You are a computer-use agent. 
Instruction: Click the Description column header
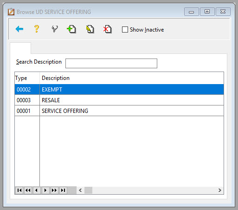pos(56,78)
